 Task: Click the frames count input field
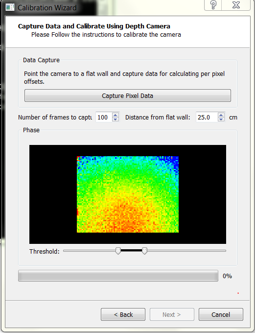point(104,117)
